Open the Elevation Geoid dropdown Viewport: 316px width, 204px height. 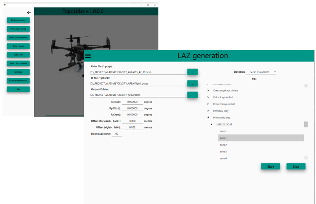261,72
